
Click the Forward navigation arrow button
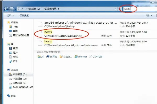[x=12, y=9]
